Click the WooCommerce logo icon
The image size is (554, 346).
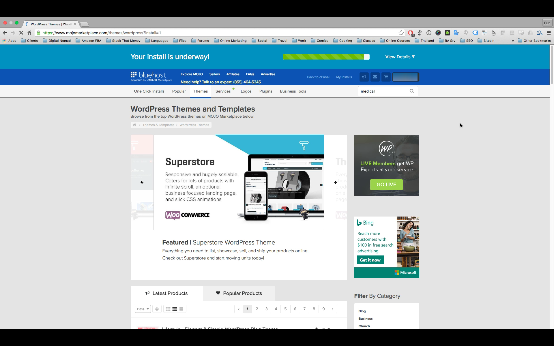[187, 215]
